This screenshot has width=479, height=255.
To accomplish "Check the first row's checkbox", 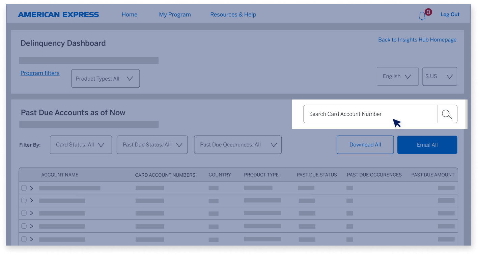I will [x=24, y=188].
